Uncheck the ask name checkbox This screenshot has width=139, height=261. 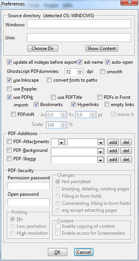click(x=80, y=62)
